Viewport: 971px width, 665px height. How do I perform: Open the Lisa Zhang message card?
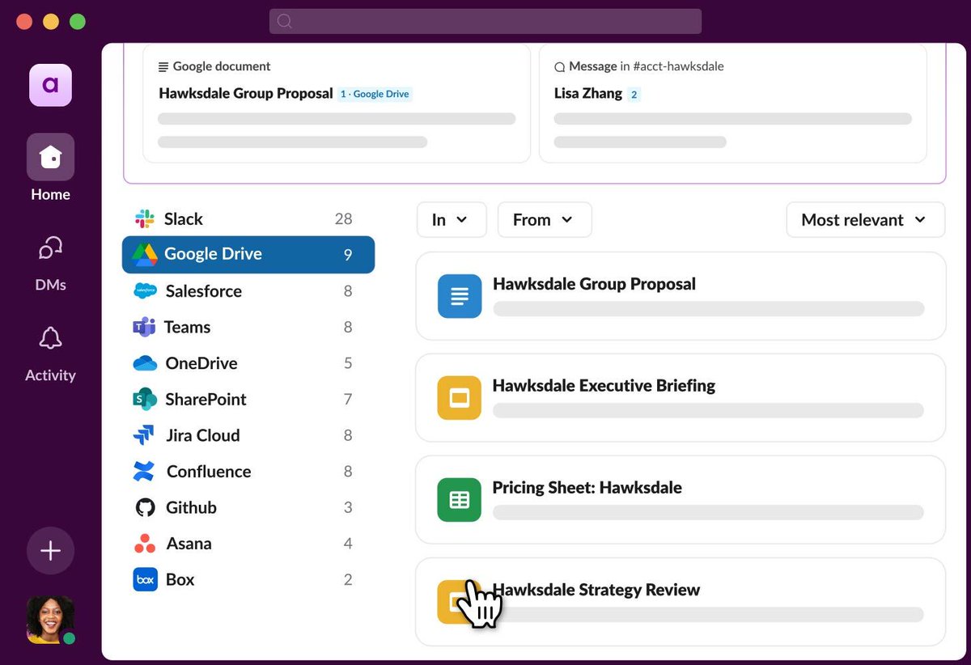[x=733, y=104]
